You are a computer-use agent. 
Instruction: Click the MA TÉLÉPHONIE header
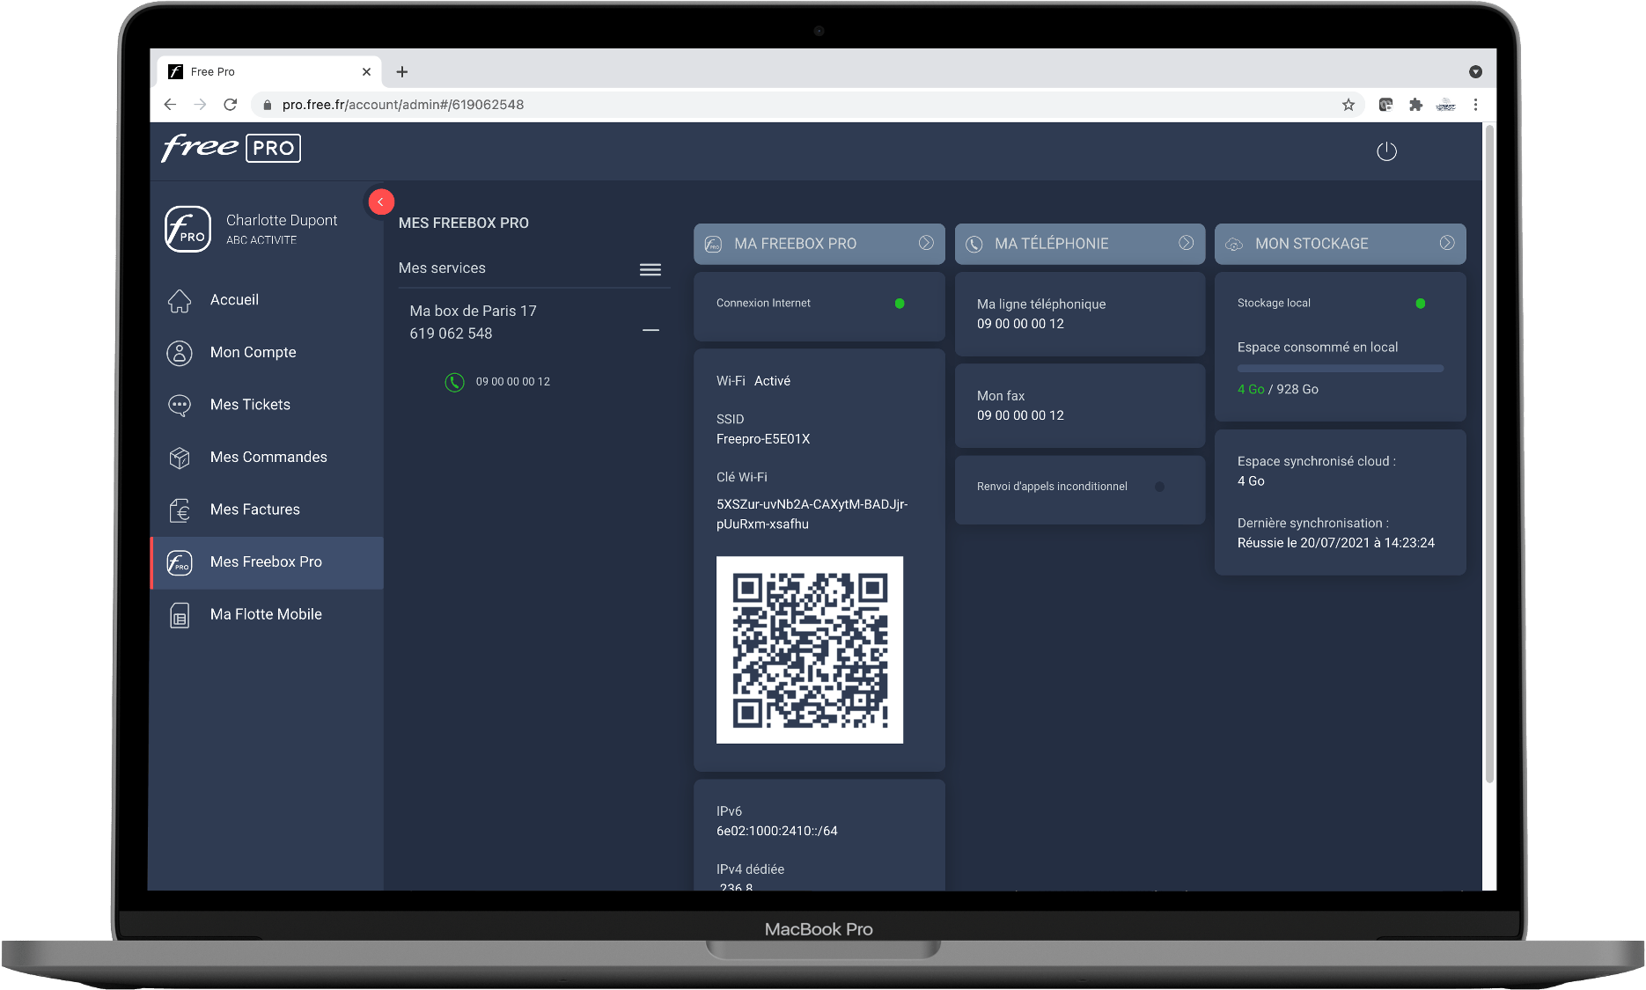pos(1079,244)
